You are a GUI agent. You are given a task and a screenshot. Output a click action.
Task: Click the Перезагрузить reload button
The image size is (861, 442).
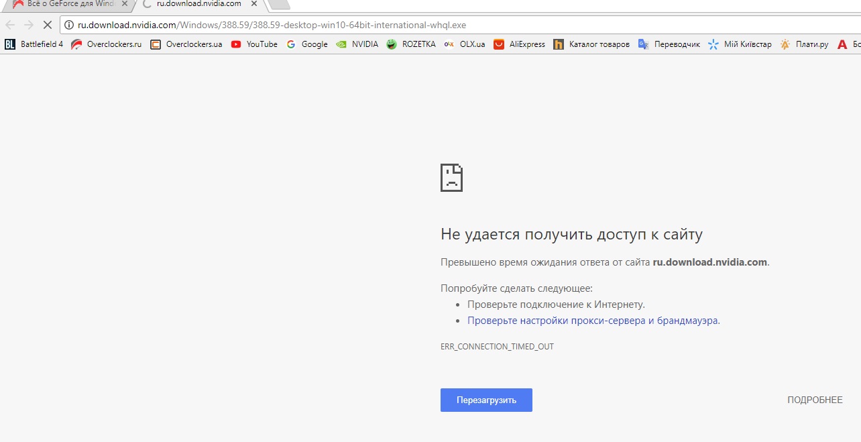[x=486, y=400]
